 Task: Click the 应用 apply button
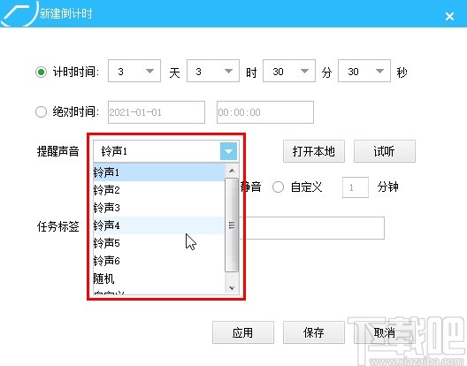(243, 332)
